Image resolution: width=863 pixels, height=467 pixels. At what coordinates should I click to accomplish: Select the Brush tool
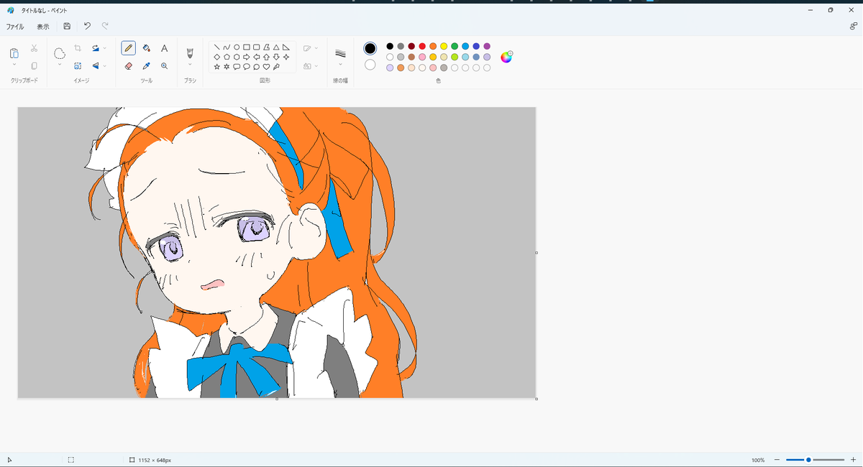(x=190, y=52)
